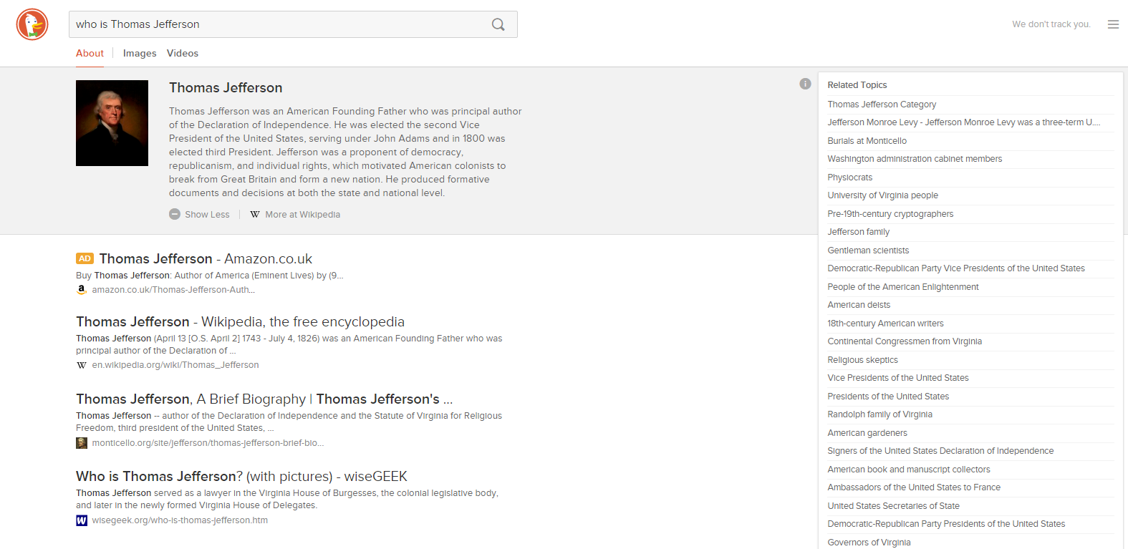Open the hamburger menu icon
Screen dimensions: 1128x549
pos(1113,24)
